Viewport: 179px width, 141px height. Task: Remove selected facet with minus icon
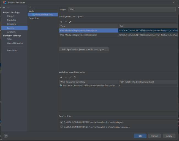click(x=34, y=7)
